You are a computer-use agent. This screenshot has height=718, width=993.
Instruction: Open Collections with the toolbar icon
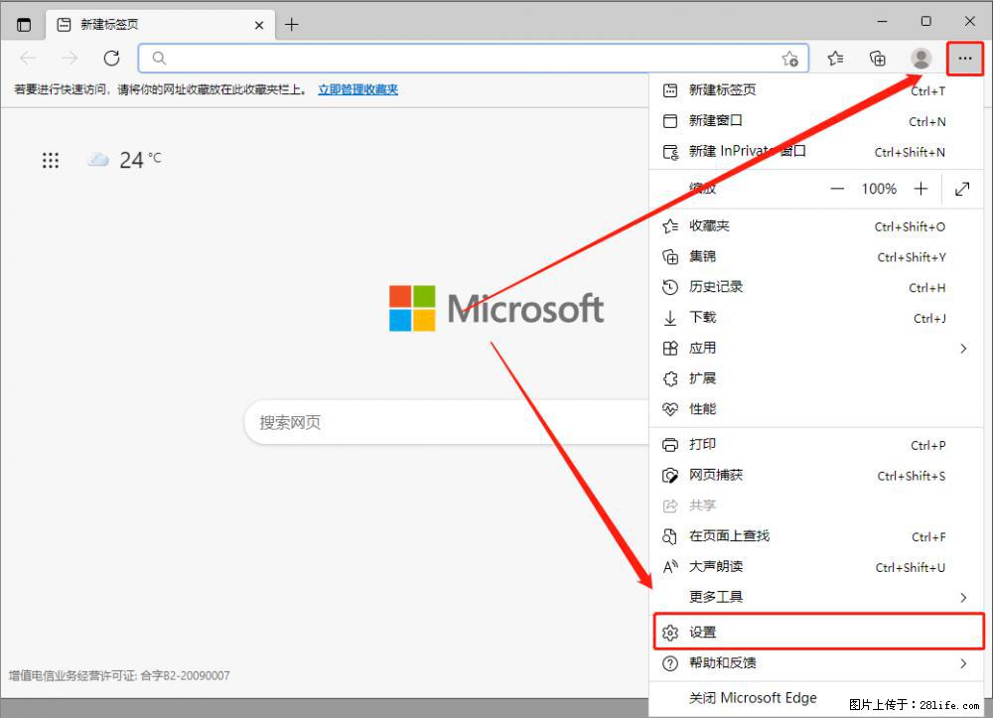pos(878,58)
